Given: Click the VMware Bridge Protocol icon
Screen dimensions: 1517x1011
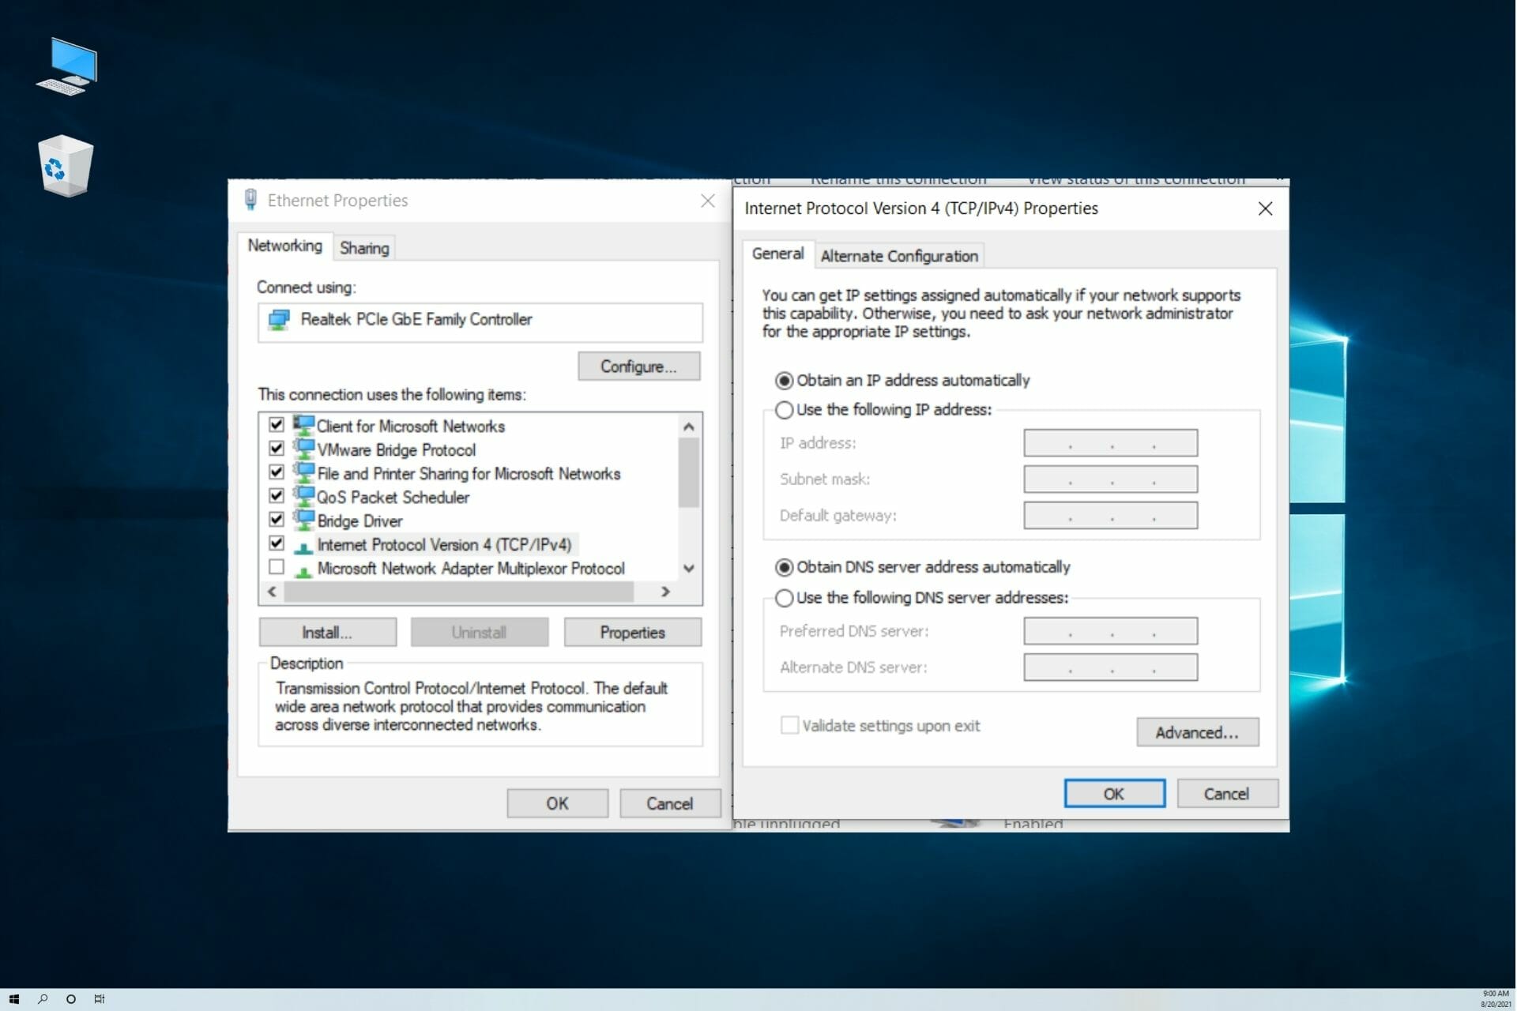Looking at the screenshot, I should (303, 449).
